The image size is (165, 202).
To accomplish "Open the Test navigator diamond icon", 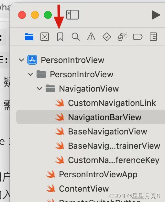I will (x=107, y=37).
